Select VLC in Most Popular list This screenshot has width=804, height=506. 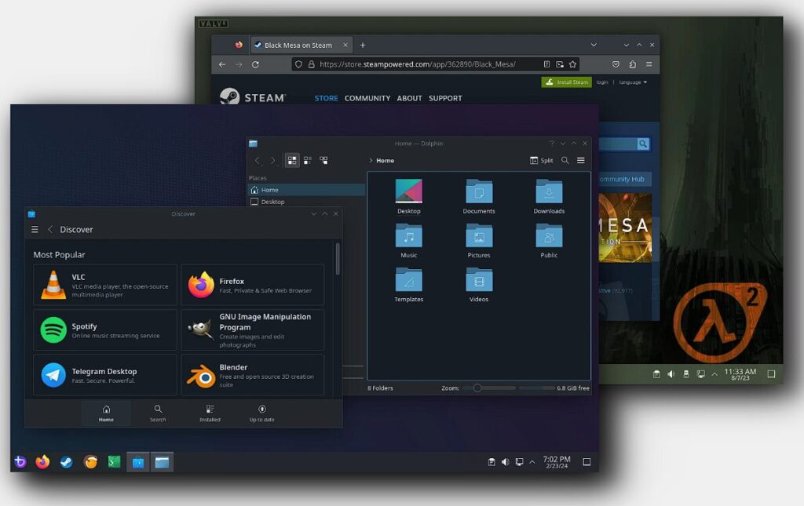click(x=105, y=285)
